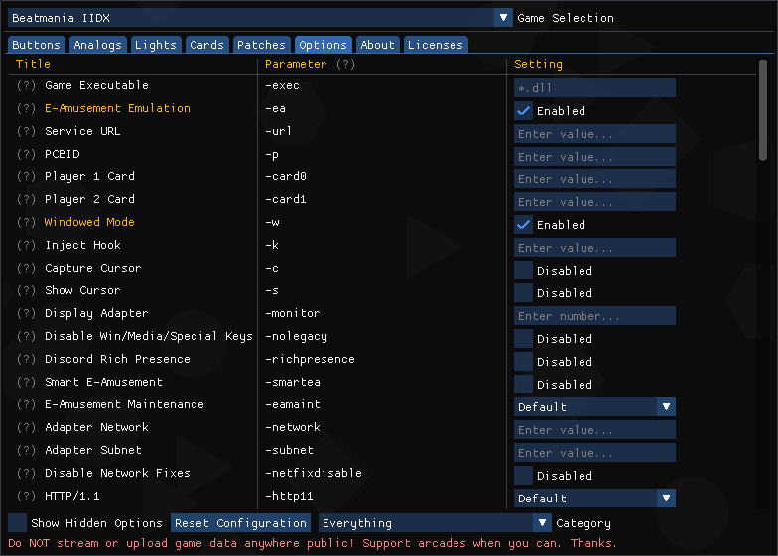This screenshot has width=778, height=556.
Task: Click the (?) icon next to HTTP/1.1
Action: point(26,497)
